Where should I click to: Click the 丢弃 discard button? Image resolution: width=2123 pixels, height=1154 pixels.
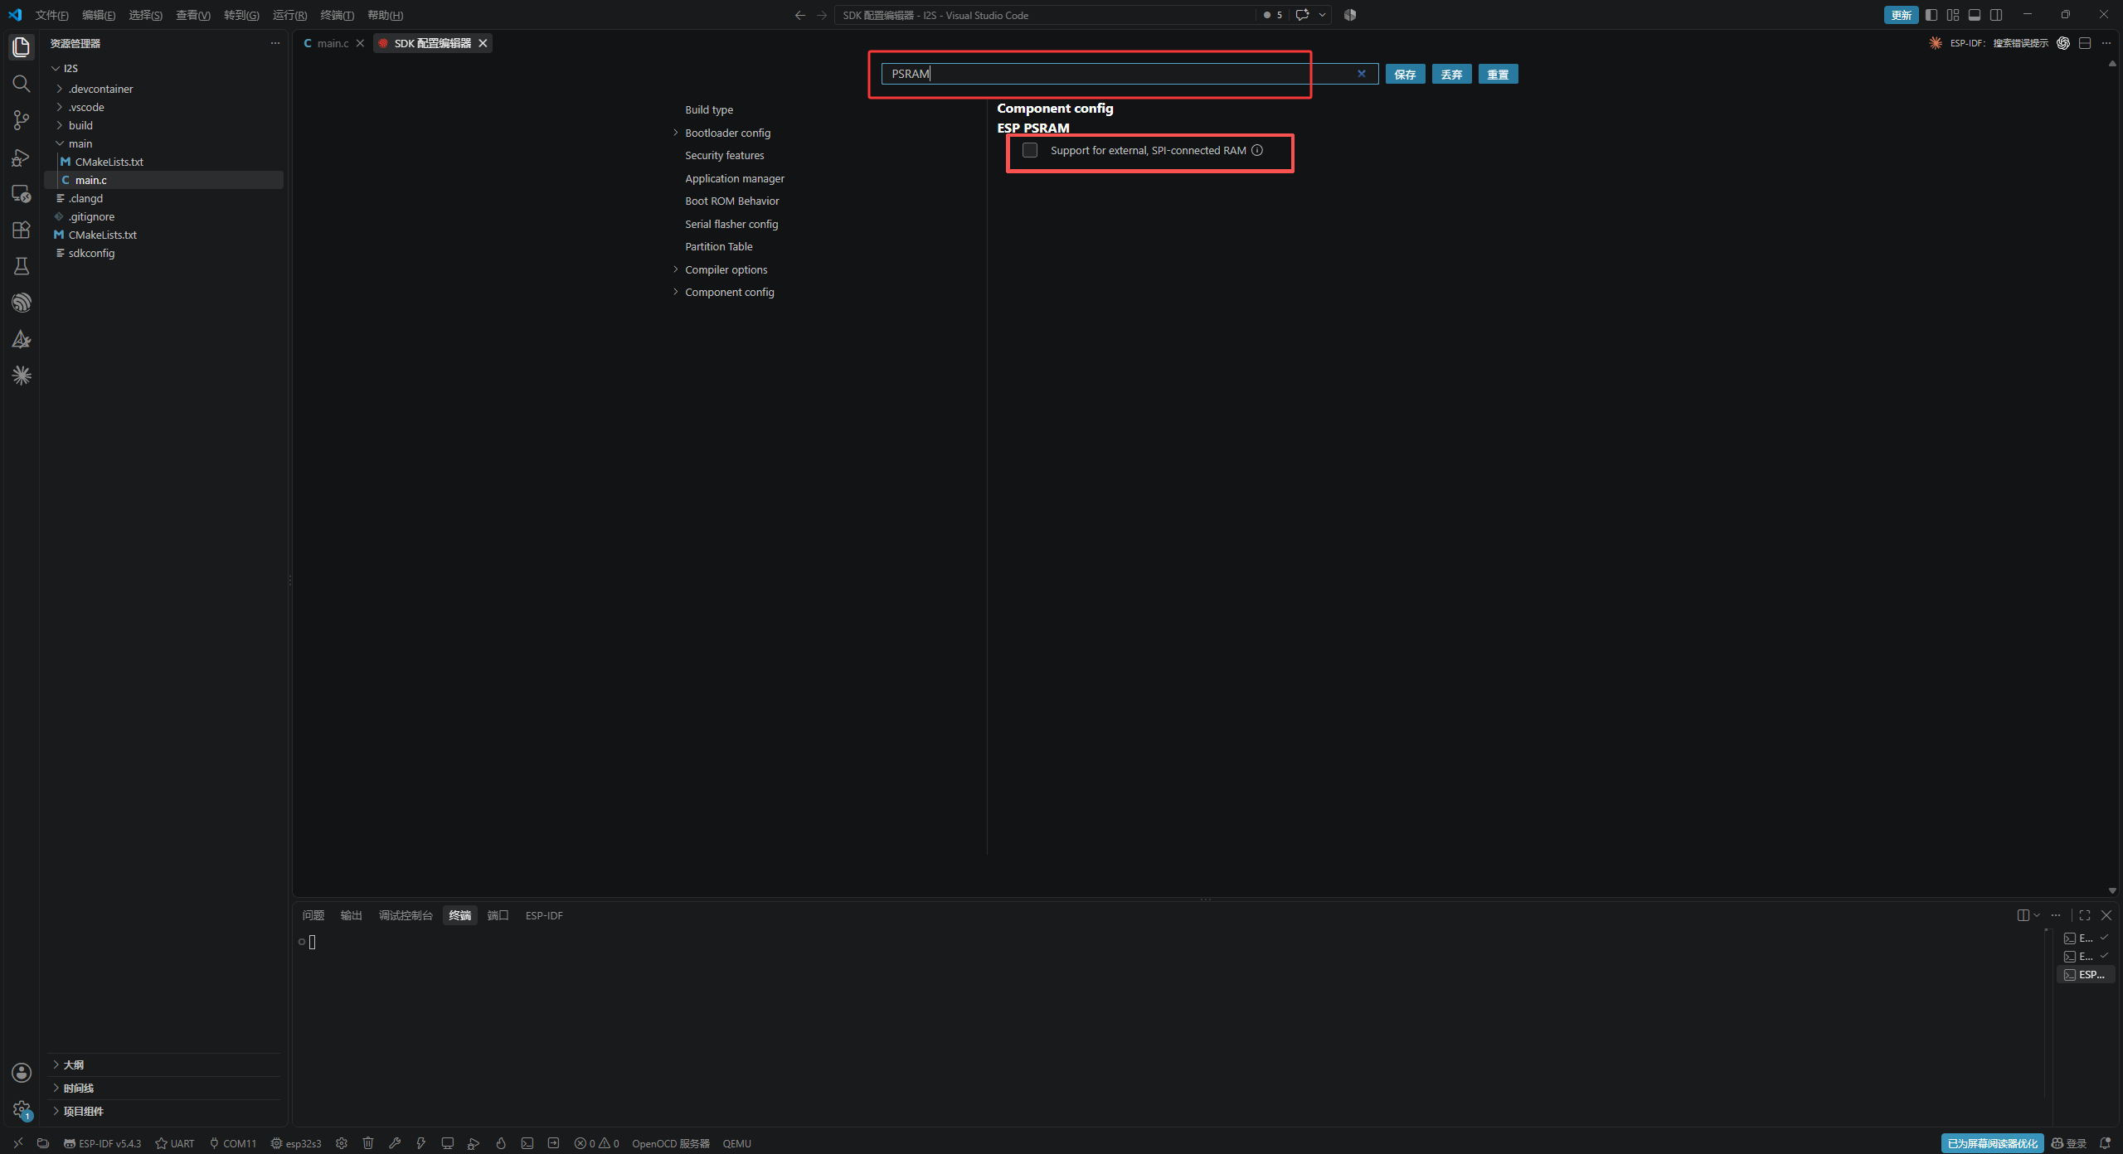[1451, 74]
